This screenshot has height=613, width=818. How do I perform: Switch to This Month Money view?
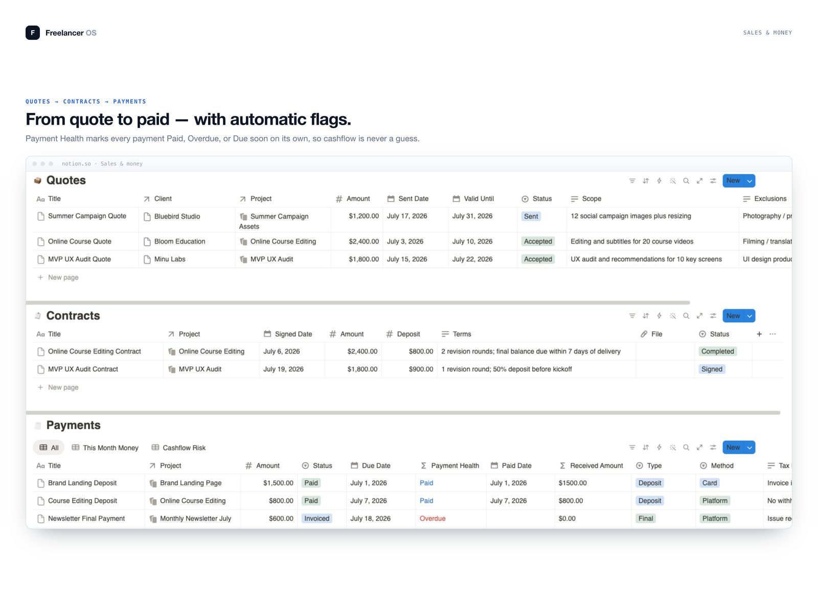[105, 447]
